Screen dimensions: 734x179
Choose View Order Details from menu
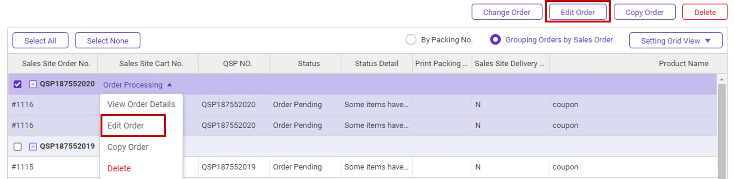tap(141, 104)
